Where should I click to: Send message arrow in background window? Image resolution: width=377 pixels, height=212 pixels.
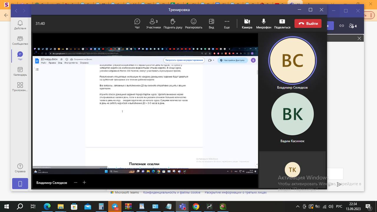point(339,184)
